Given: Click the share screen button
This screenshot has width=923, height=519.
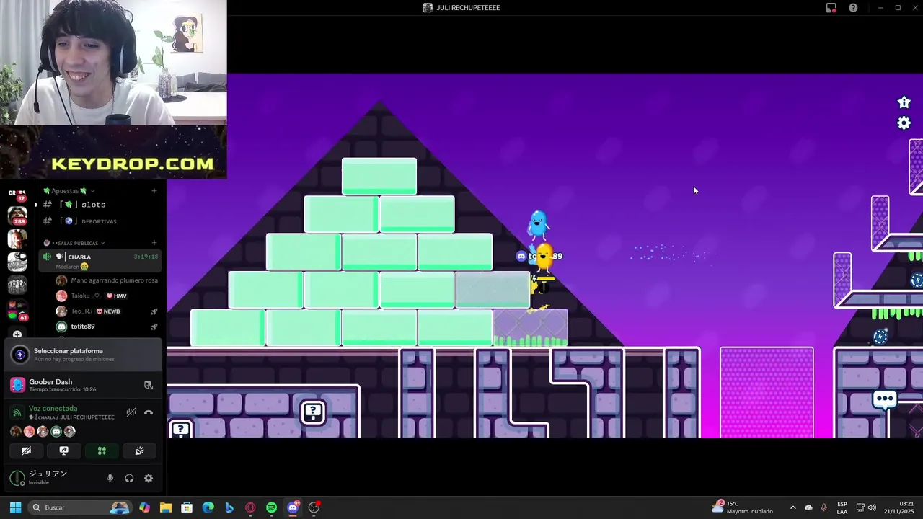Looking at the screenshot, I should [x=63, y=451].
